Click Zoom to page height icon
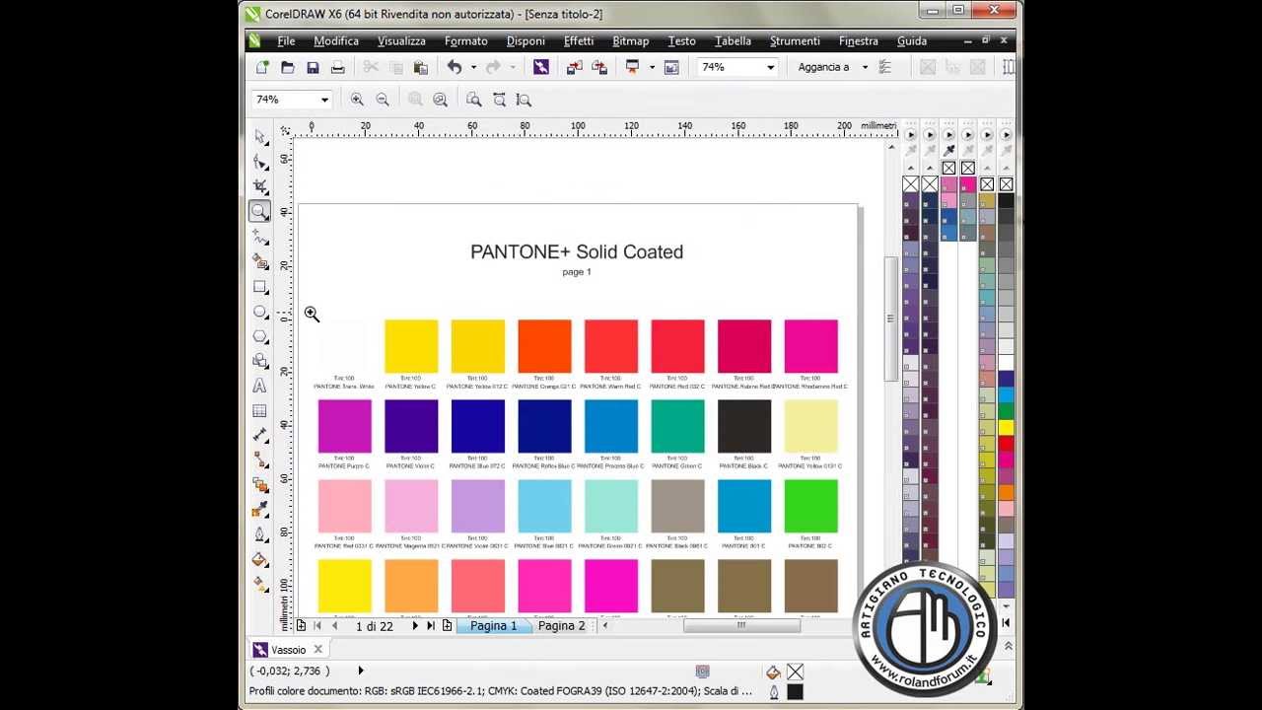The height and width of the screenshot is (710, 1262). [525, 100]
